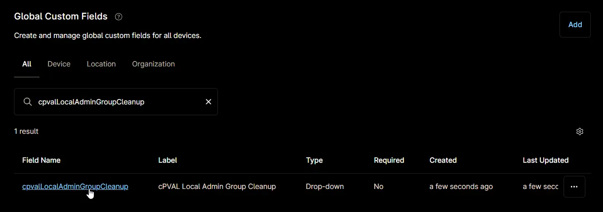Click the help icon beside Global Custom Fields
Screen dimensions: 603x212
119,17
